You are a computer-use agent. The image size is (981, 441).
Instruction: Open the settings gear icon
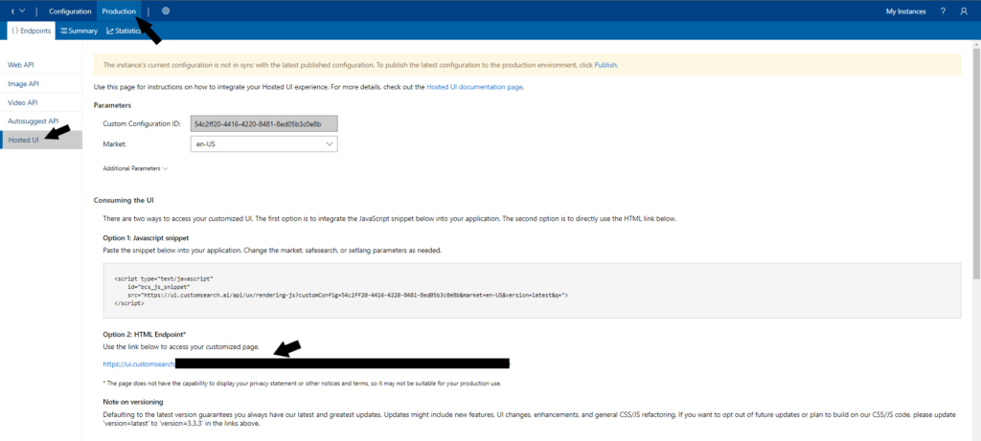pyautogui.click(x=166, y=11)
